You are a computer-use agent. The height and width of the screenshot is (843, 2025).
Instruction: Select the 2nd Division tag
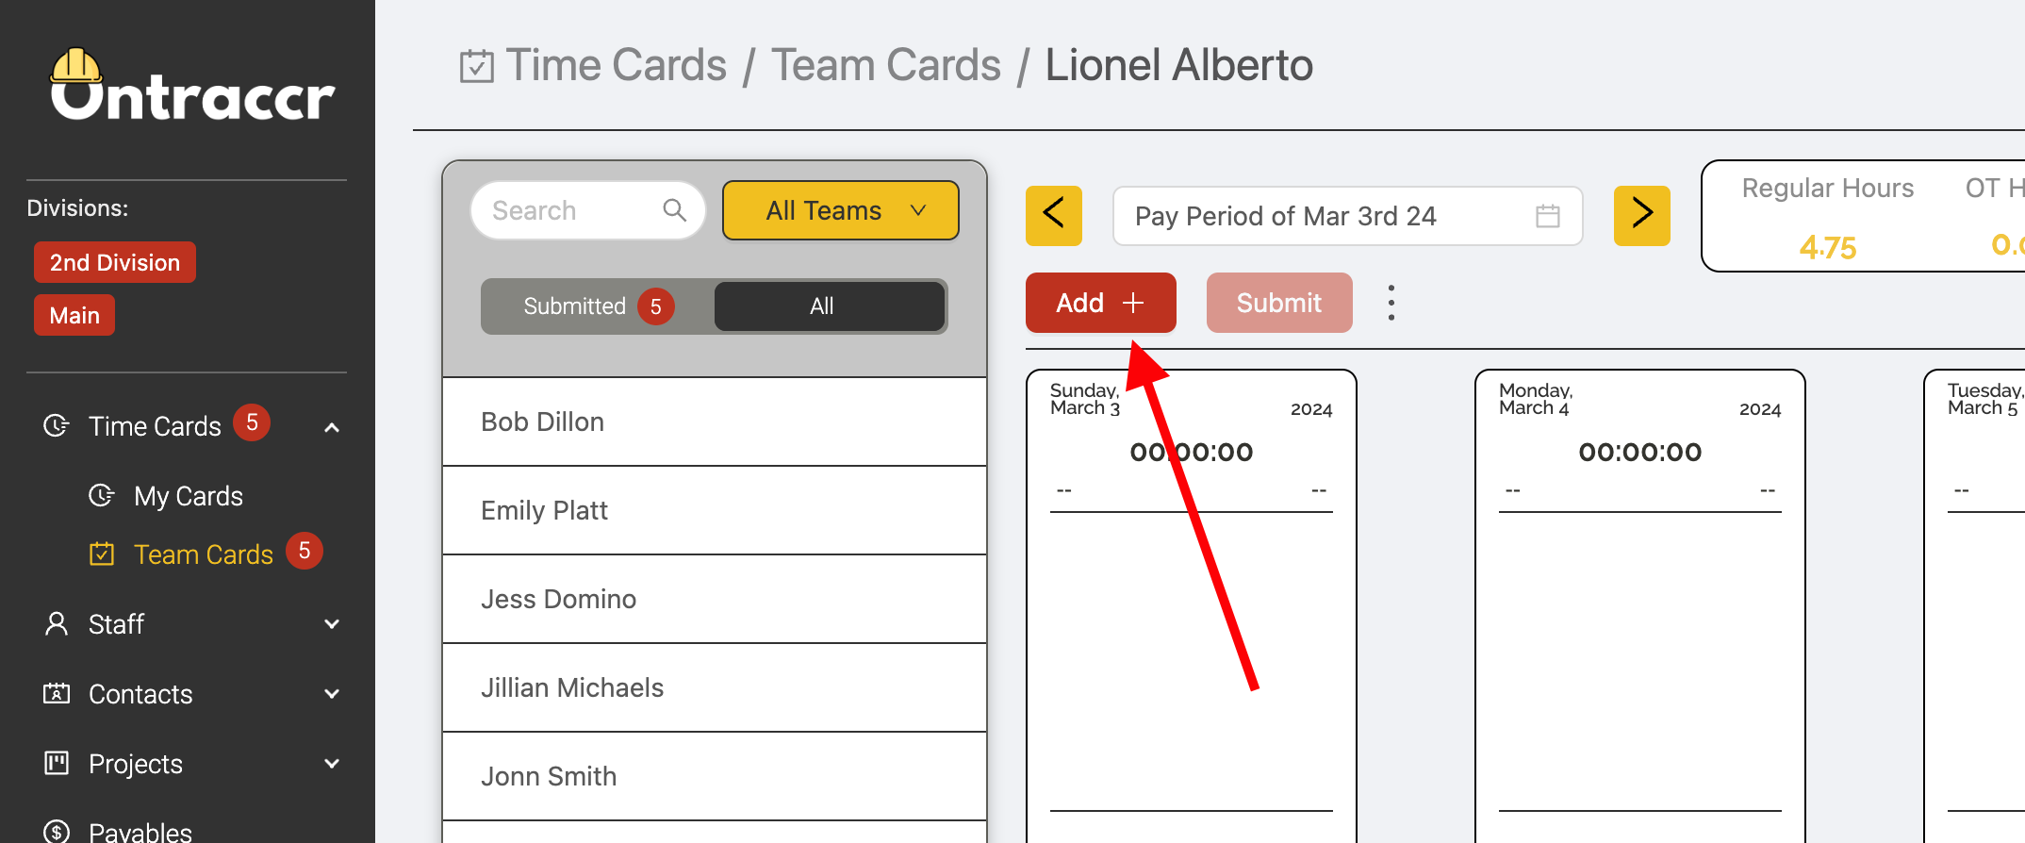coord(114,262)
